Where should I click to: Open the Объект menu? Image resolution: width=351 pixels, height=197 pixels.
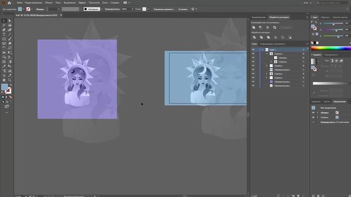click(49, 3)
